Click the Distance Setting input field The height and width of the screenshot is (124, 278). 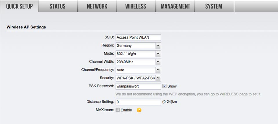(138, 102)
